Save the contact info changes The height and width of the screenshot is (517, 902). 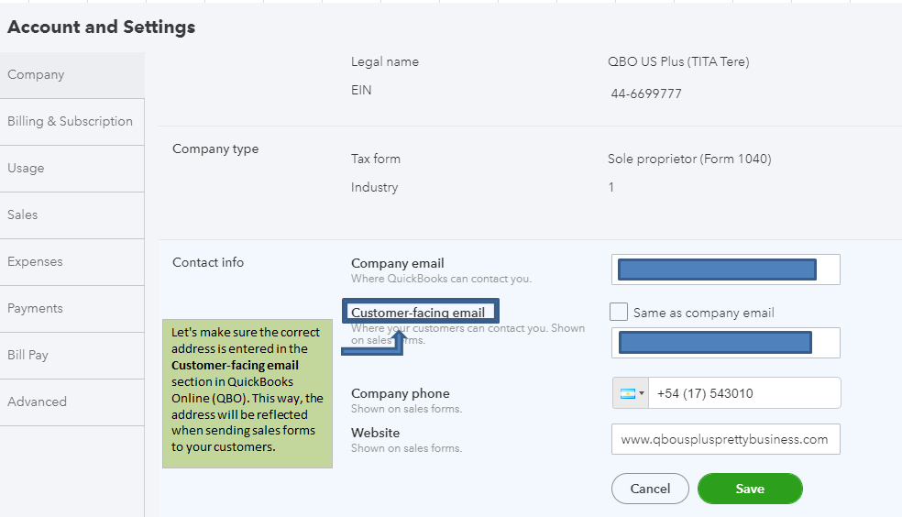click(750, 489)
